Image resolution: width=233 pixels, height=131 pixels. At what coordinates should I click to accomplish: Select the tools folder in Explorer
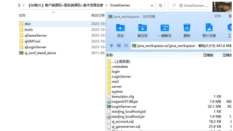point(29,29)
